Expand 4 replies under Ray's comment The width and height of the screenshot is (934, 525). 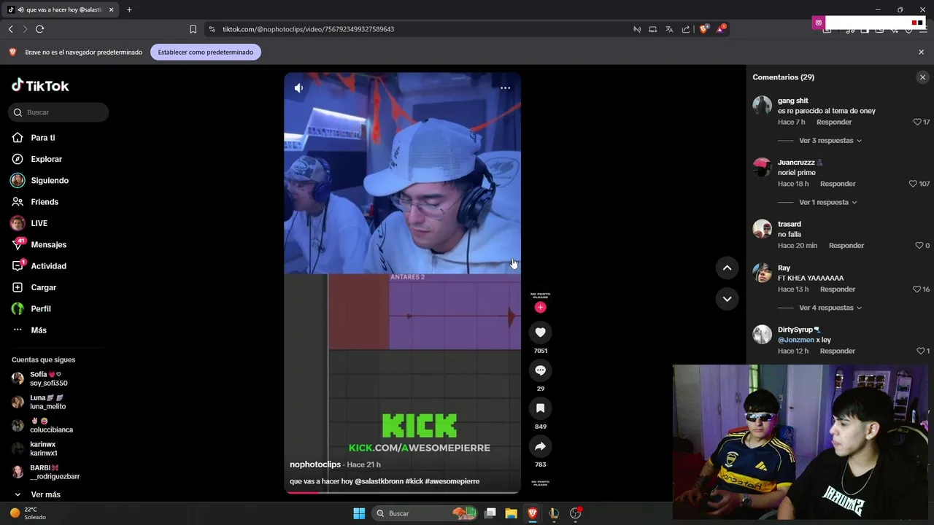[830, 308]
